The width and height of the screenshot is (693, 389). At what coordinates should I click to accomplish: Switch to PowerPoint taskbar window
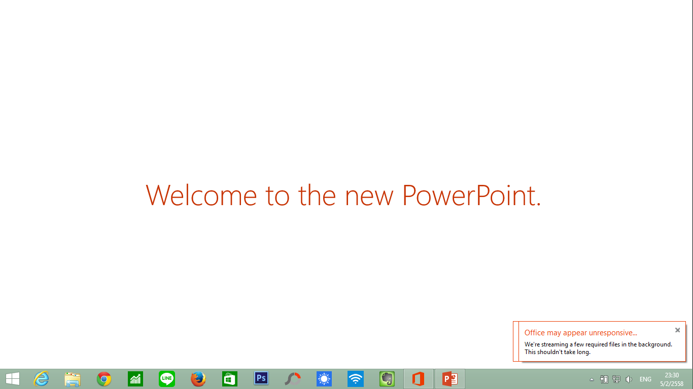(x=450, y=379)
